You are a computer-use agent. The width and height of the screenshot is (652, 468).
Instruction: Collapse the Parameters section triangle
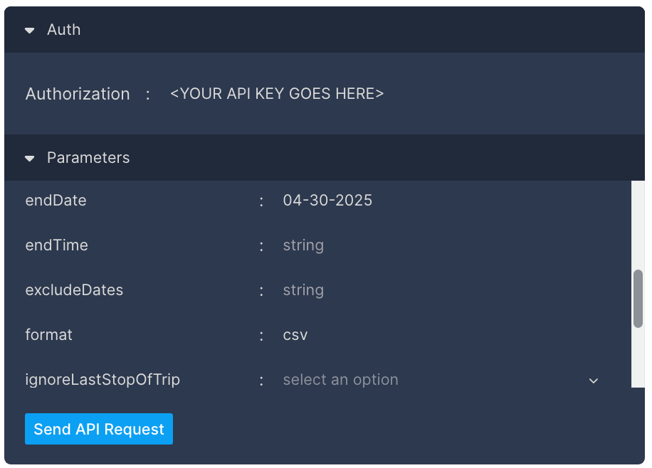coord(29,159)
